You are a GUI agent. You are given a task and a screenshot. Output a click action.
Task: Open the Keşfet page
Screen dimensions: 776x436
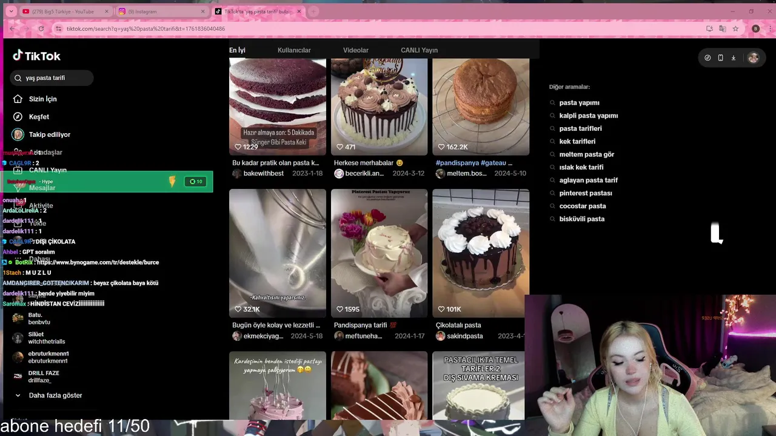[x=39, y=116]
